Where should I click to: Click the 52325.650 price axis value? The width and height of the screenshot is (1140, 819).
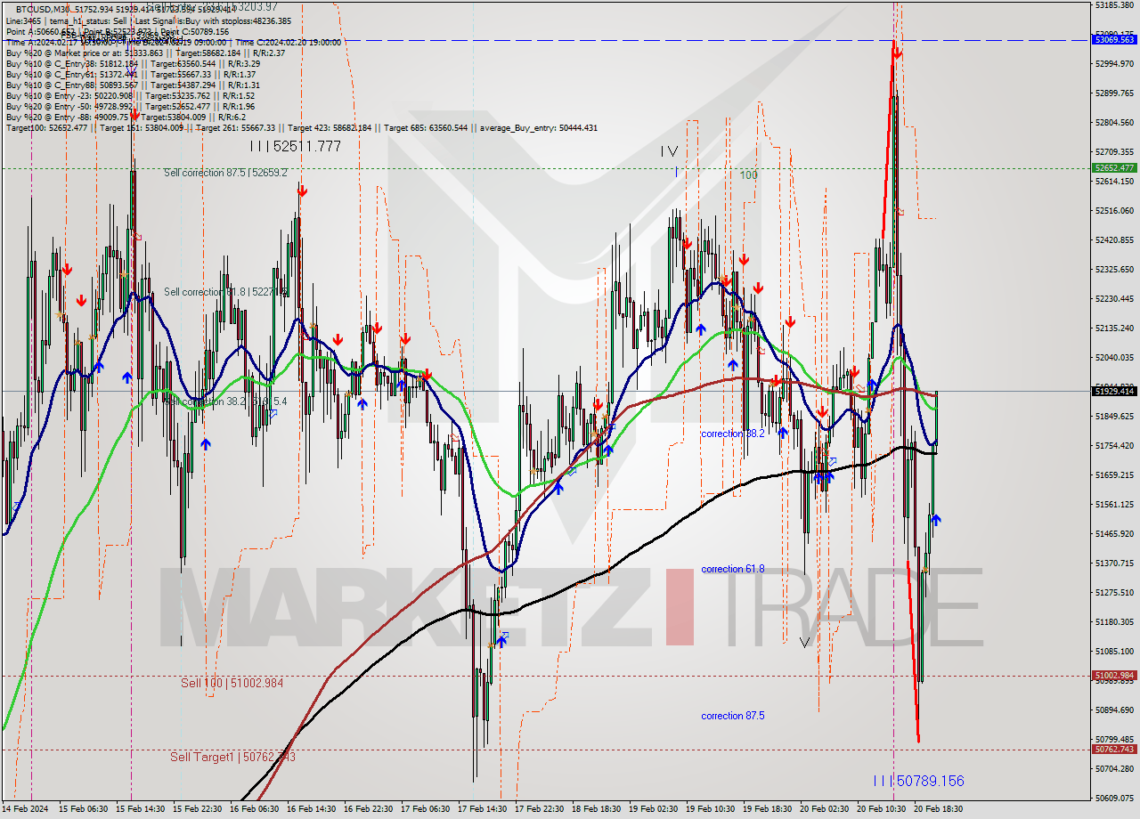[1114, 270]
